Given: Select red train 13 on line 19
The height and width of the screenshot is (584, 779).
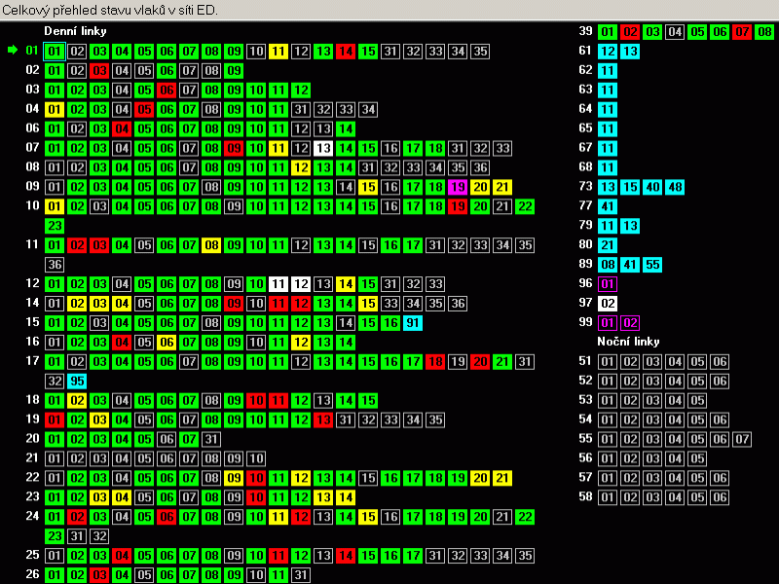Looking at the screenshot, I should (x=323, y=420).
